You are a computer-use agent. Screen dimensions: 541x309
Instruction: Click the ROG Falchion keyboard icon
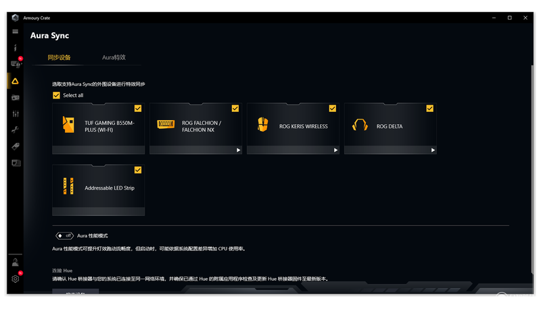166,124
